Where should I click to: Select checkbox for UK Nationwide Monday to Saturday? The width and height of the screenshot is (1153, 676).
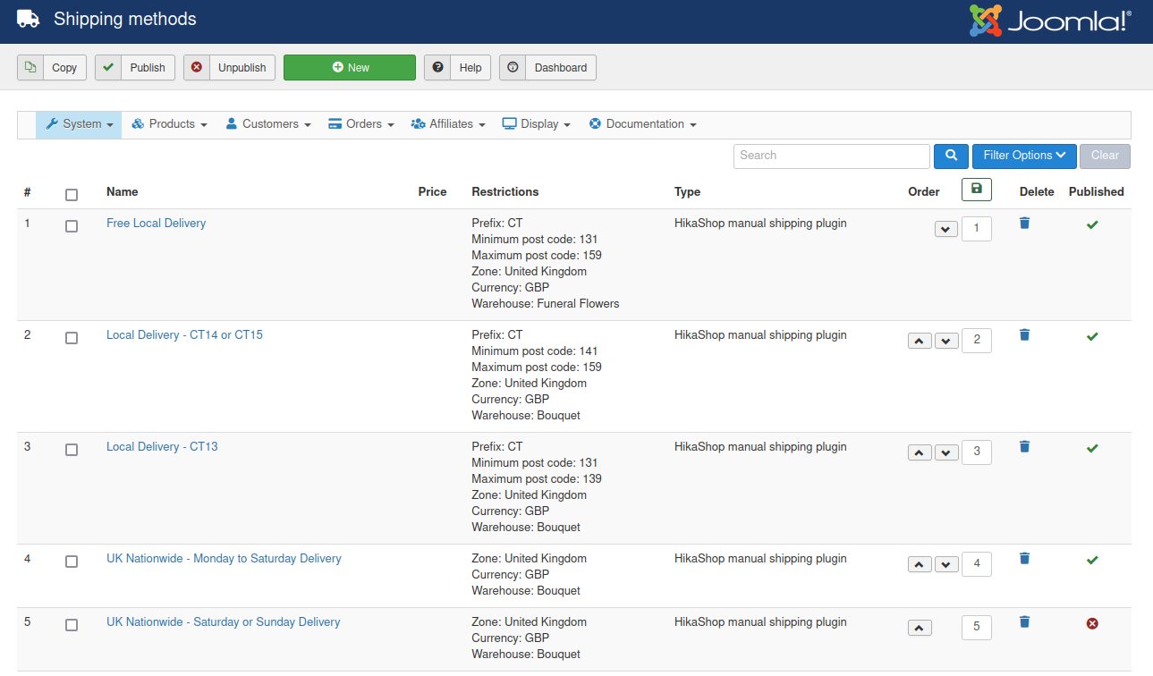[72, 562]
